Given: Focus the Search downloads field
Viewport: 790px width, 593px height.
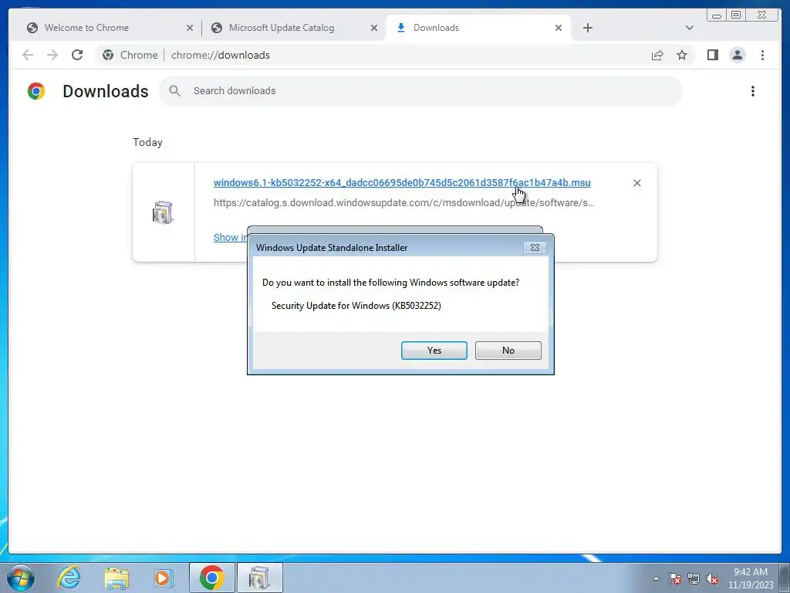Looking at the screenshot, I should click(420, 91).
